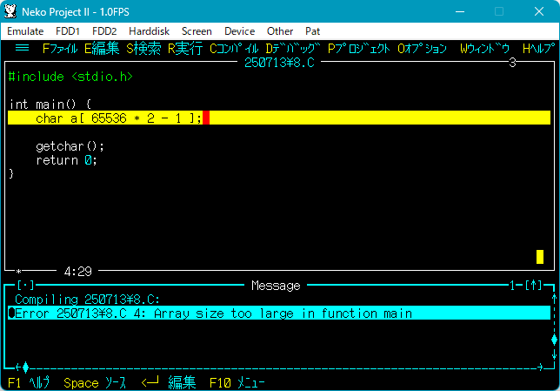Click ←┘ 編集 in status bar
Viewport: 560px width, 391px height.
[x=169, y=383]
